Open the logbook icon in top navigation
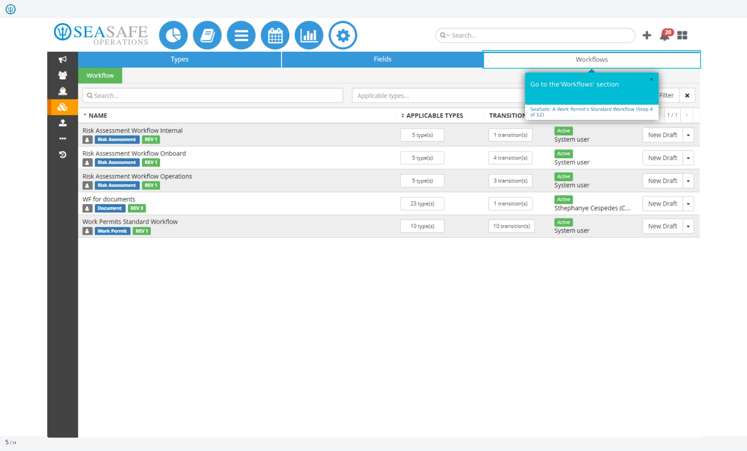The width and height of the screenshot is (747, 451). click(207, 35)
